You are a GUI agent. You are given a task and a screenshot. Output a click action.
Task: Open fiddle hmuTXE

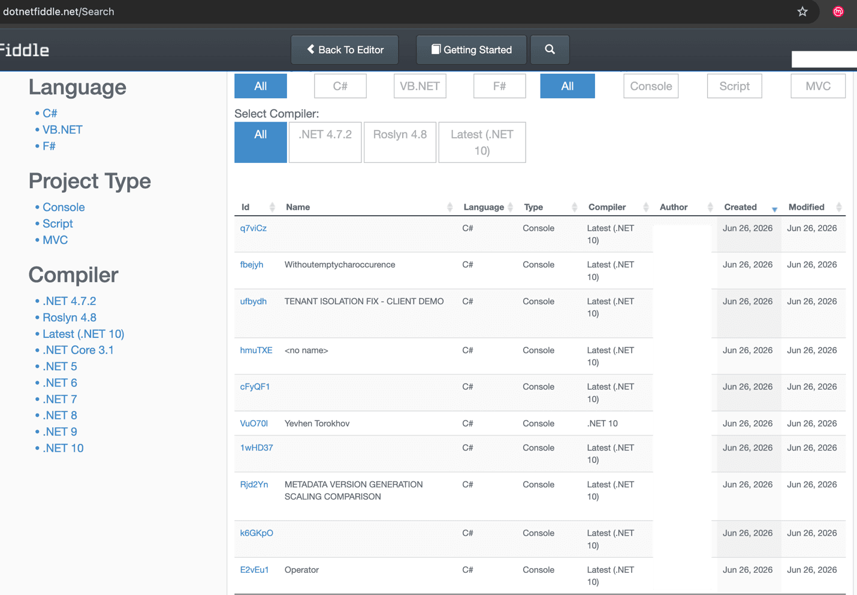[x=256, y=351]
